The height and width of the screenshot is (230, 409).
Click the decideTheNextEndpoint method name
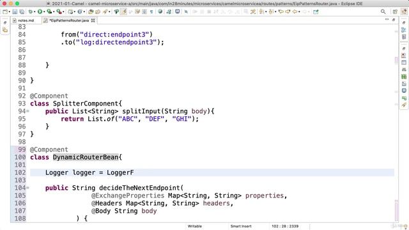(139, 188)
